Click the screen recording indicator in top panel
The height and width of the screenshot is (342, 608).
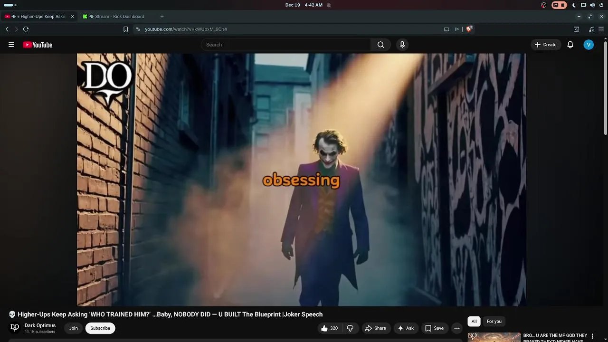559,5
